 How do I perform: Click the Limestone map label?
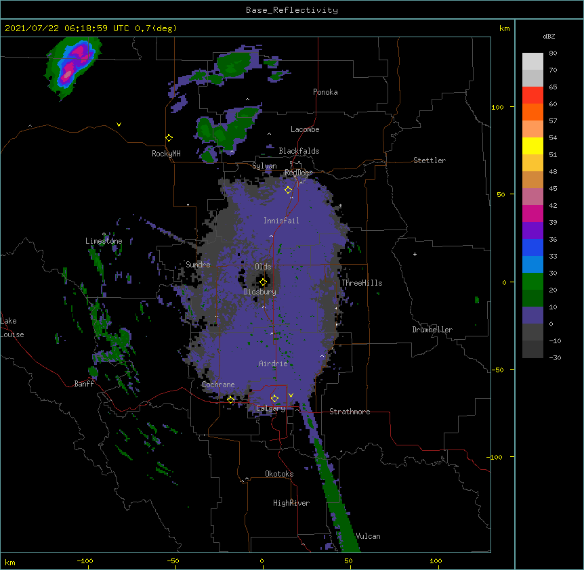(x=104, y=241)
